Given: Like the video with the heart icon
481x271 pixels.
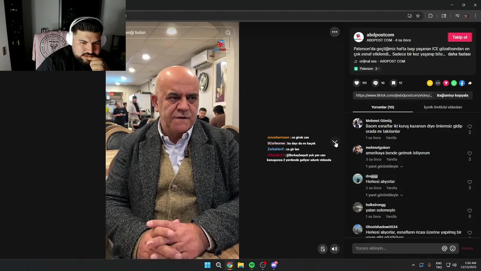Looking at the screenshot, I should (357, 83).
